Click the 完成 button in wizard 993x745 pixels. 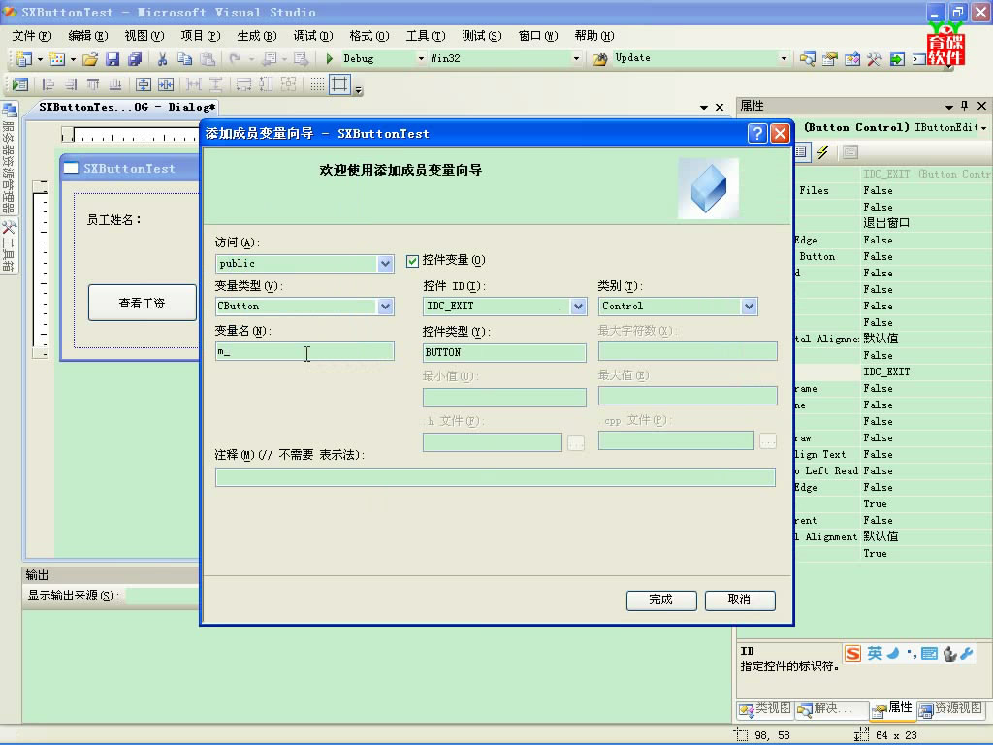click(x=661, y=599)
